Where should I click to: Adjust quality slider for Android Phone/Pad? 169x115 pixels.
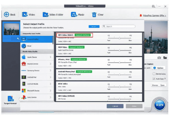point(119,75)
